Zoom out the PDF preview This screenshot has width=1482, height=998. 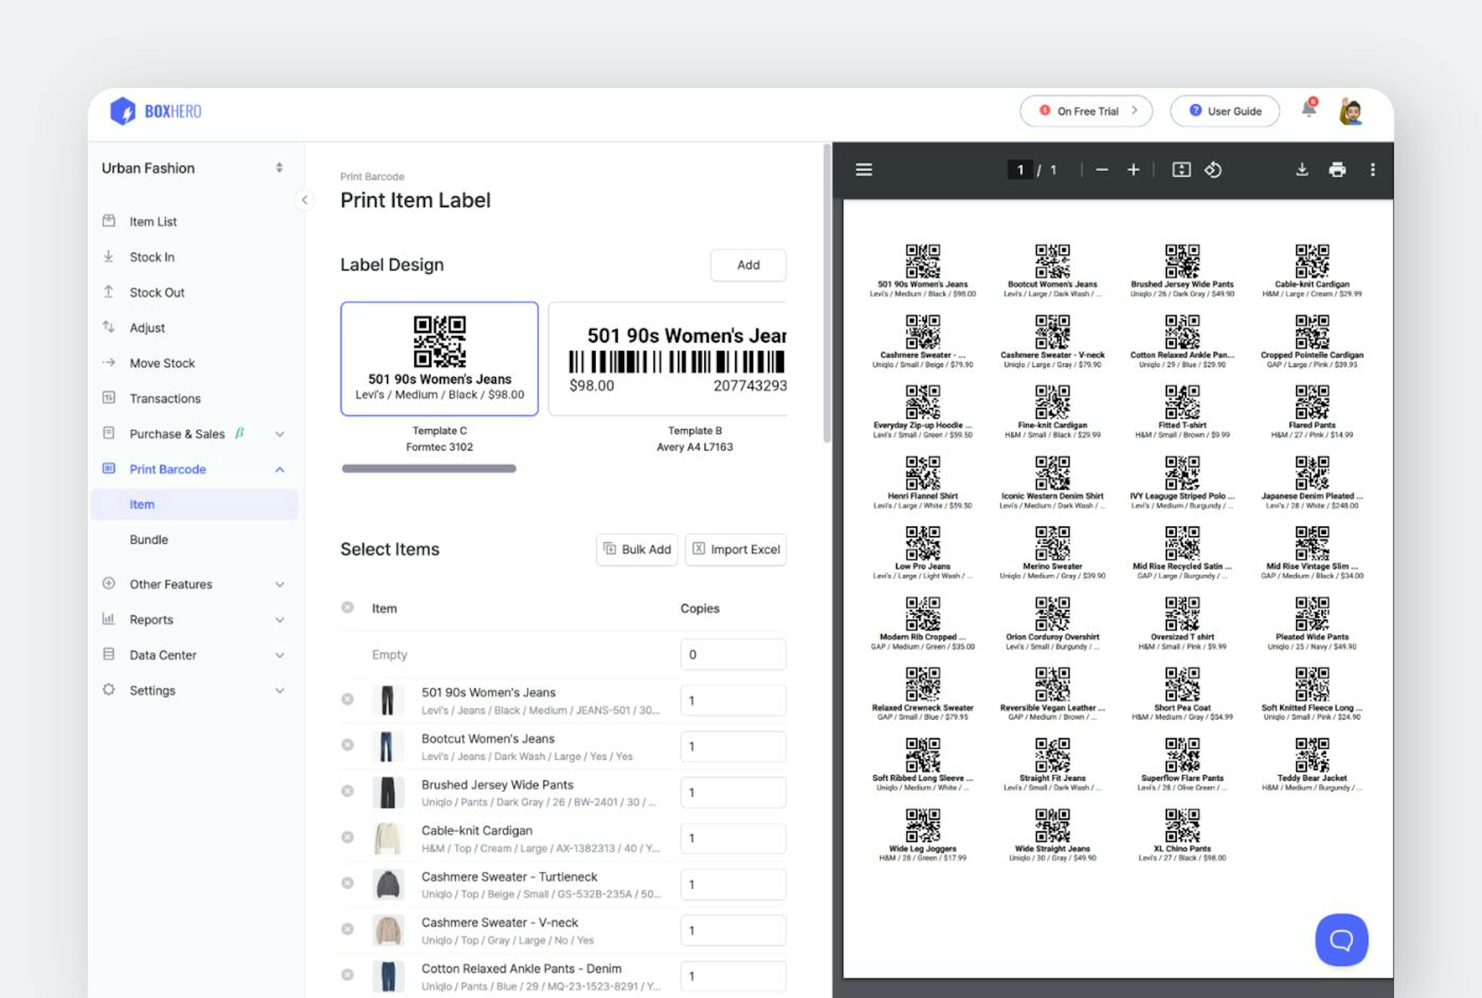tap(1102, 170)
